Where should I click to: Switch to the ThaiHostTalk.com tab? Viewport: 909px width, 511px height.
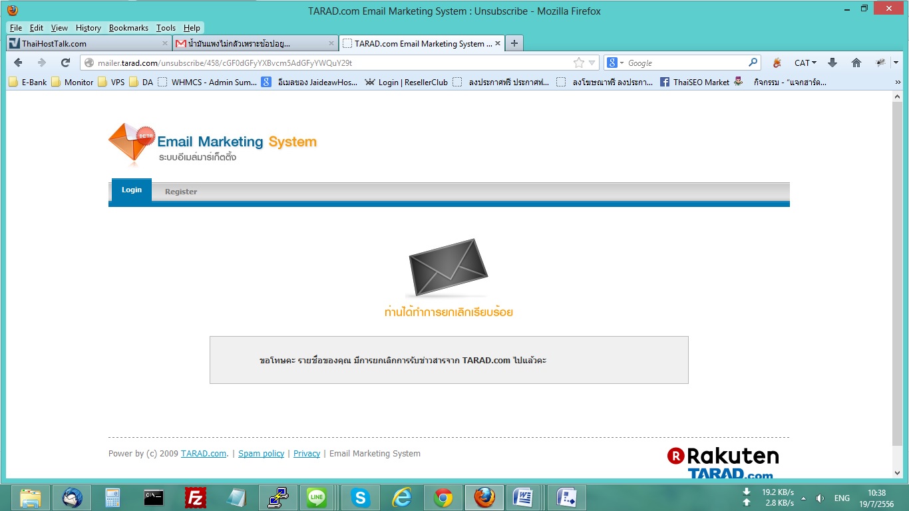pos(89,43)
